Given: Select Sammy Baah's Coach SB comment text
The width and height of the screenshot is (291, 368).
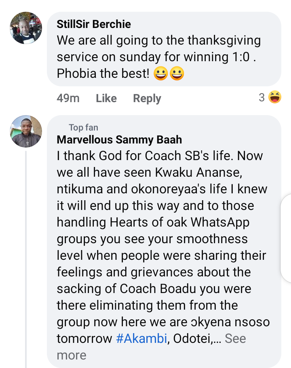Looking at the screenshot, I should (162, 239).
